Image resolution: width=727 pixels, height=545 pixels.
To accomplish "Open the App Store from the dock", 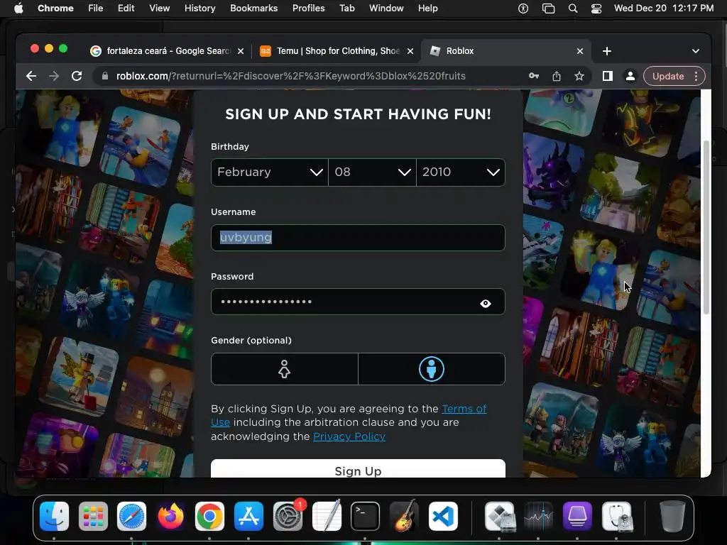I will pos(248,516).
